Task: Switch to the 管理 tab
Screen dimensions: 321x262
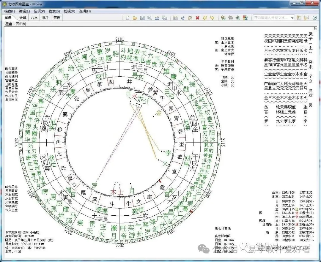Action: click(x=57, y=18)
